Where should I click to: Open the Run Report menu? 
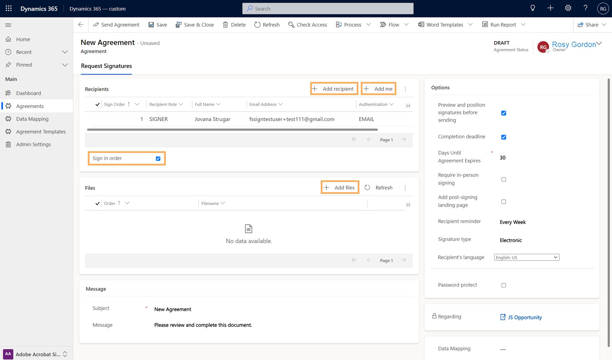(504, 25)
